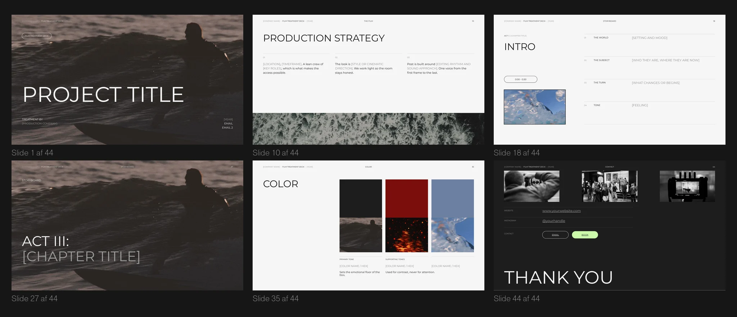The height and width of the screenshot is (317, 737).
Task: Select the surfer image under the black swatch
Action: pyautogui.click(x=361, y=235)
